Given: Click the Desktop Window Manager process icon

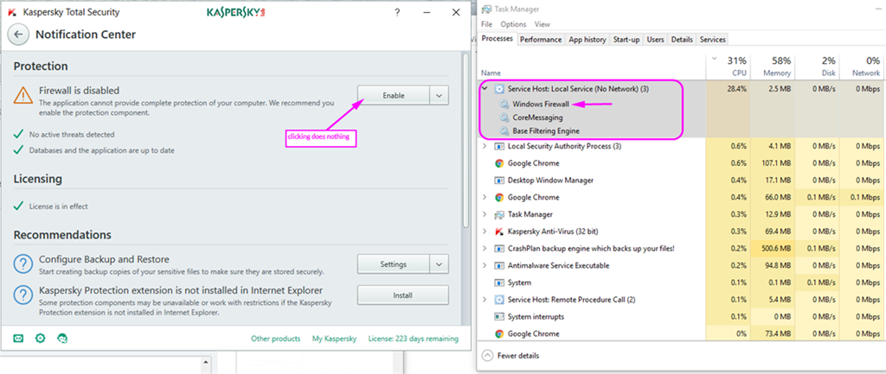Looking at the screenshot, I should point(499,181).
